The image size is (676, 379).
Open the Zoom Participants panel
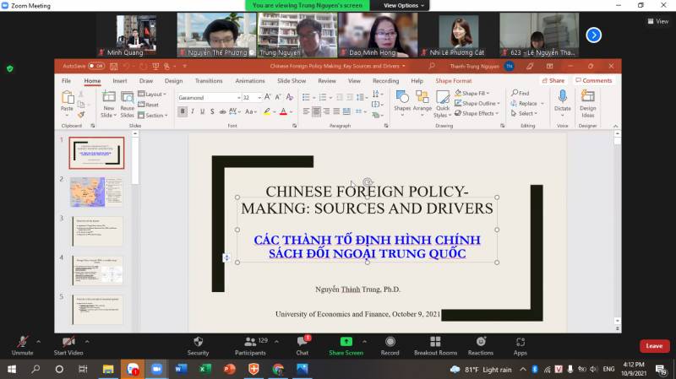(249, 342)
